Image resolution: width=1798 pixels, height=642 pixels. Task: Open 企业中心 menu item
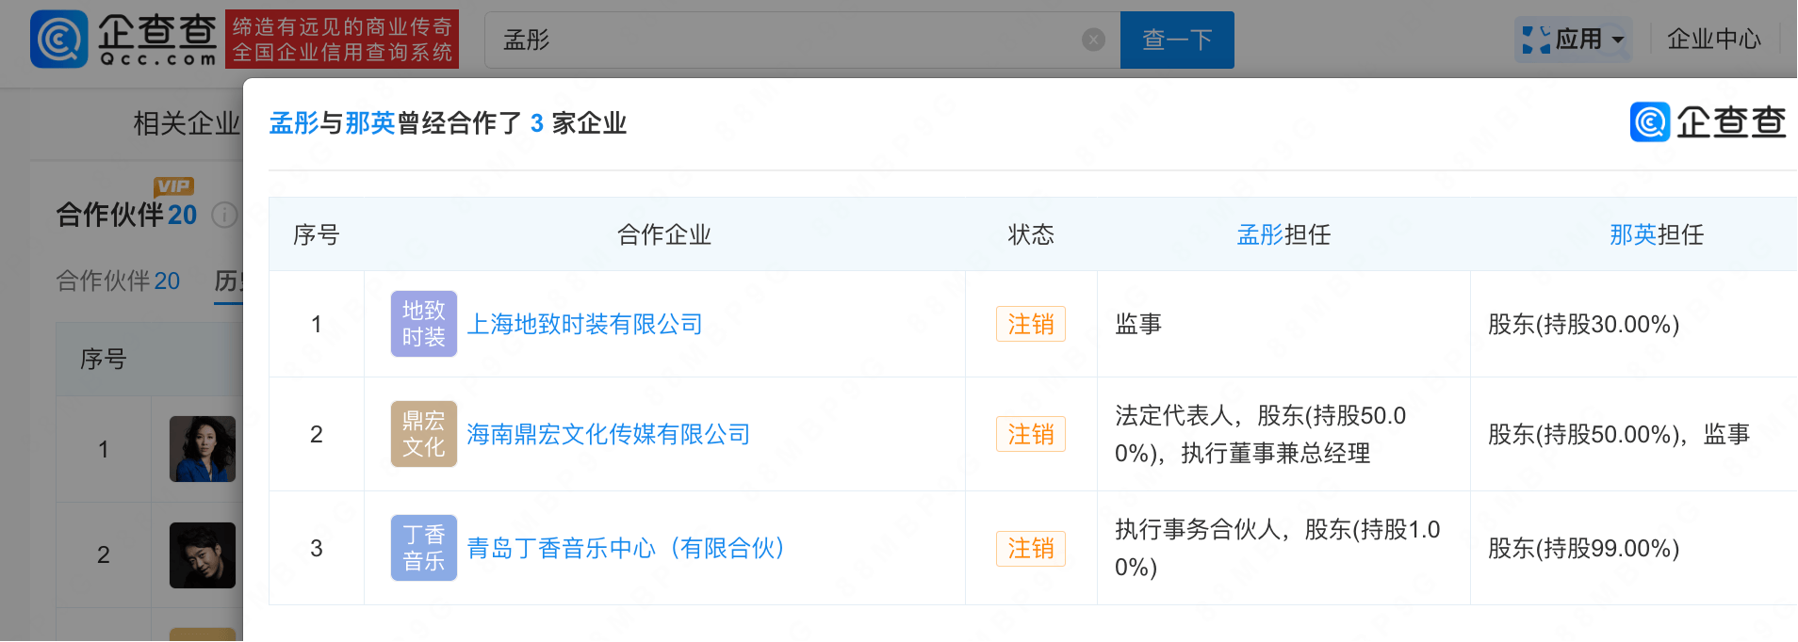click(x=1712, y=40)
